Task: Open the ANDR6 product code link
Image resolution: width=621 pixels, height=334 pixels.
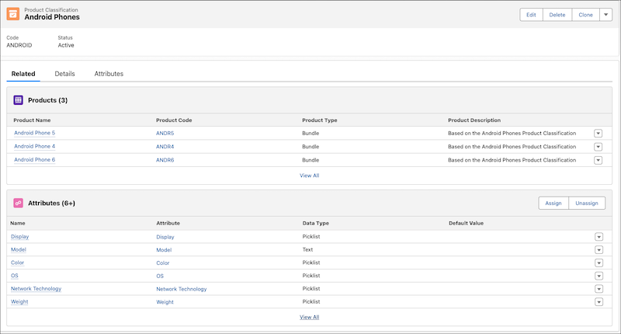Action: [165, 161]
